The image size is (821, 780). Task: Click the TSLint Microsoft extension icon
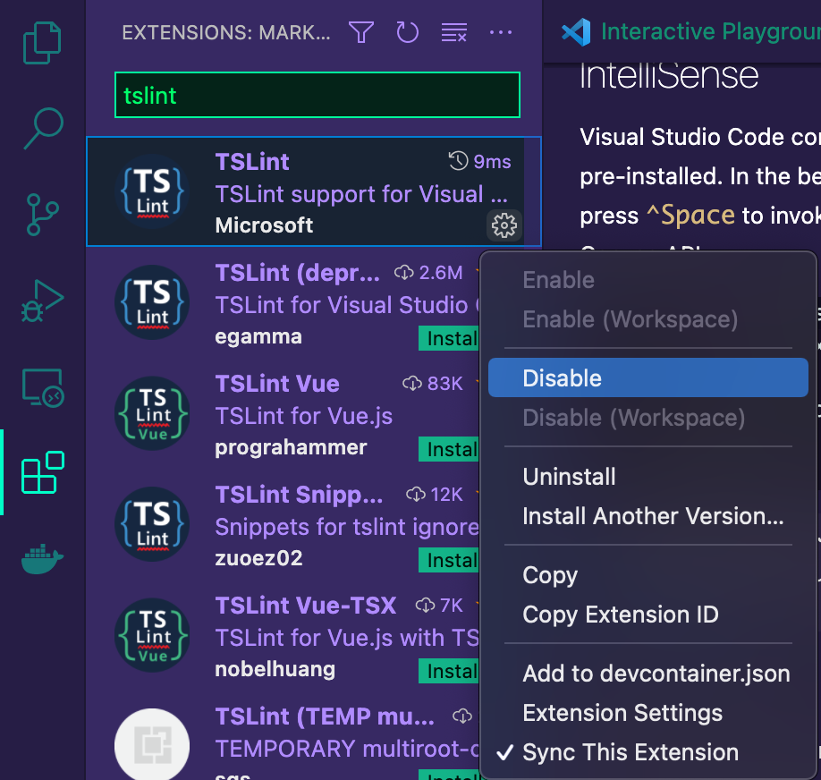pos(152,191)
